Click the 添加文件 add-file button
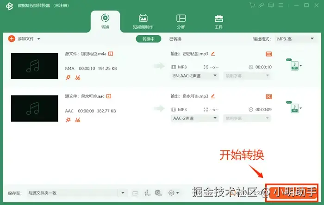324x205 pixels. coord(21,39)
